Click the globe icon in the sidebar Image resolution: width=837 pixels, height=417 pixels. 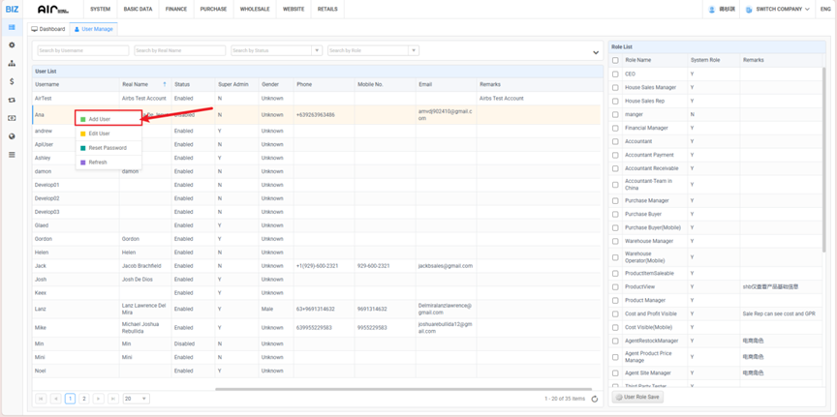tap(12, 136)
